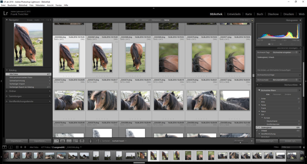This screenshot has height=164, width=307.
Task: Switch to loupe view in toolbar
Action: (x=63, y=141)
